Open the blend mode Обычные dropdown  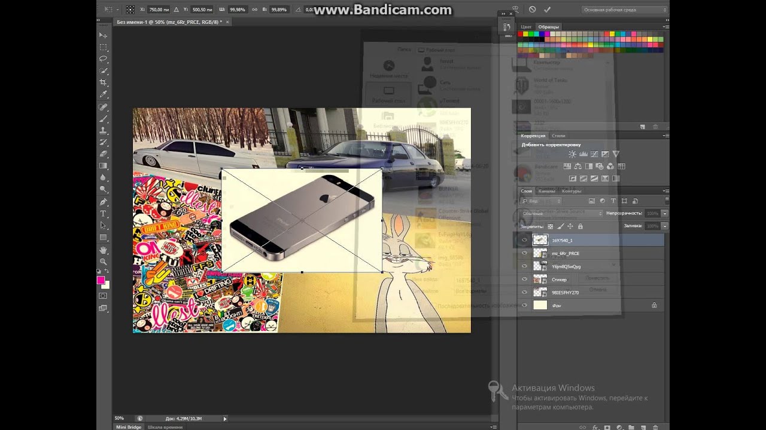561,213
